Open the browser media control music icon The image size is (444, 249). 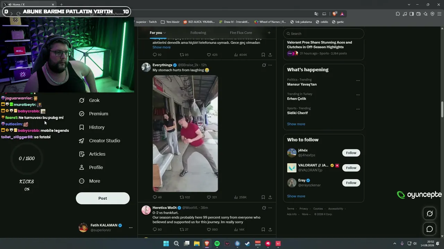[404, 14]
